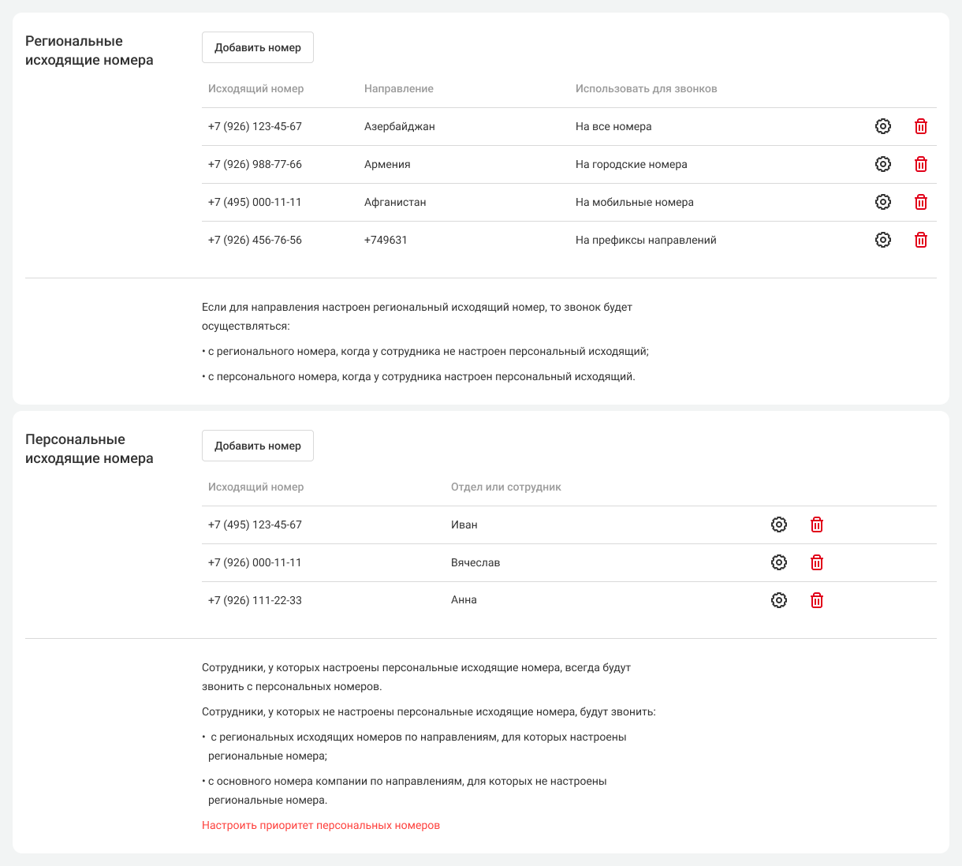The width and height of the screenshot is (962, 866).
Task: Remove Вячеслав's personal number
Action: coord(817,562)
